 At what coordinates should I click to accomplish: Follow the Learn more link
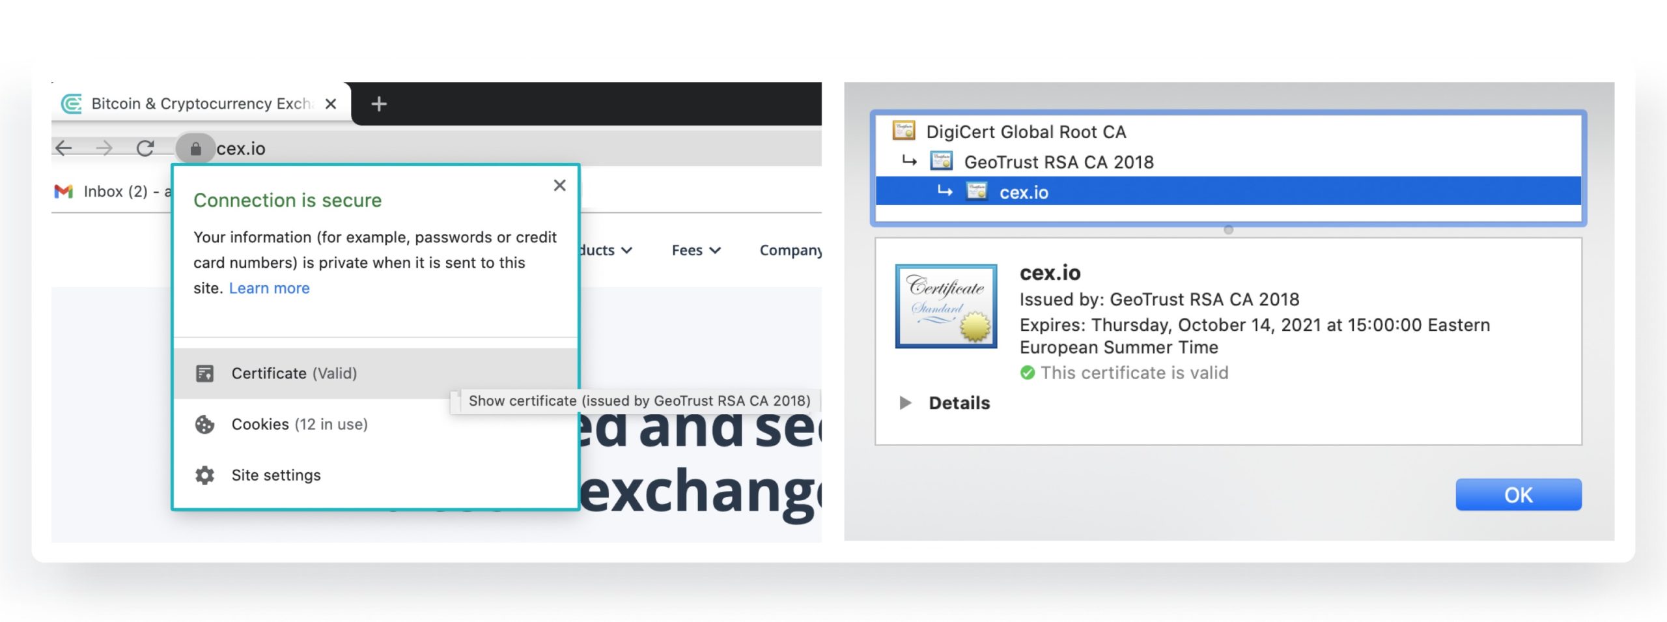click(269, 288)
